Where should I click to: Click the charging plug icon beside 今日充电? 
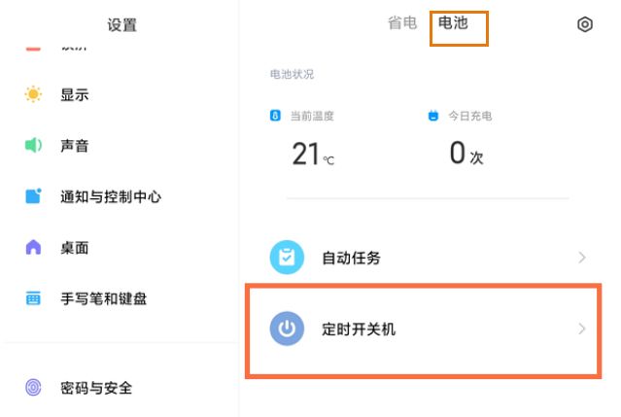(433, 117)
